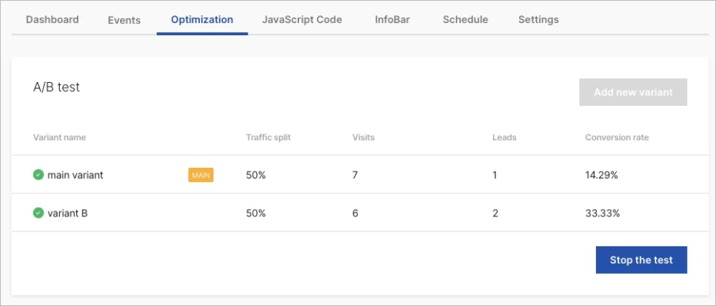Viewport: 716px width, 306px height.
Task: Select the Optimization tab
Action: point(201,20)
